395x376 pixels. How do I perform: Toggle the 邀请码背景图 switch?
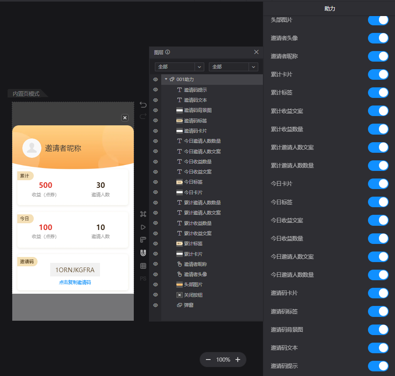(378, 330)
